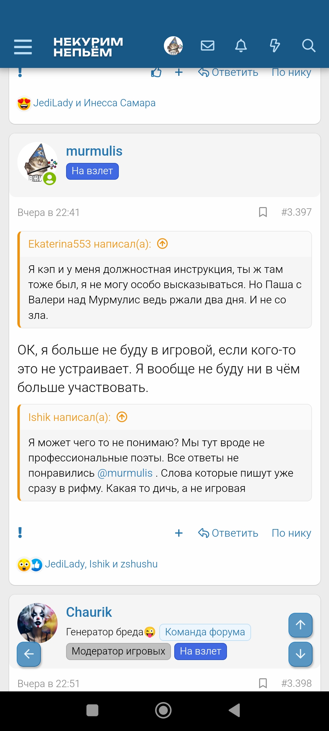Open the Chaurik user profile
This screenshot has width=329, height=731.
pos(89,612)
